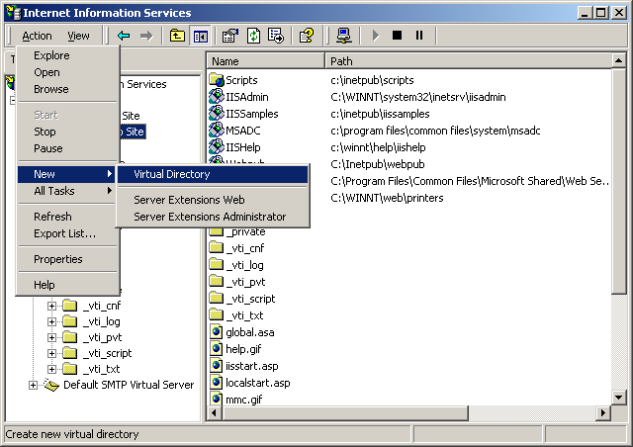Click the vertical scrollbar down arrow
The height and width of the screenshot is (447, 633).
618,398
